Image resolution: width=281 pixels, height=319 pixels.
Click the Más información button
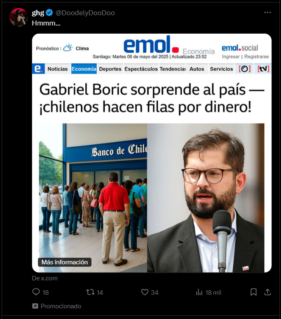(65, 262)
